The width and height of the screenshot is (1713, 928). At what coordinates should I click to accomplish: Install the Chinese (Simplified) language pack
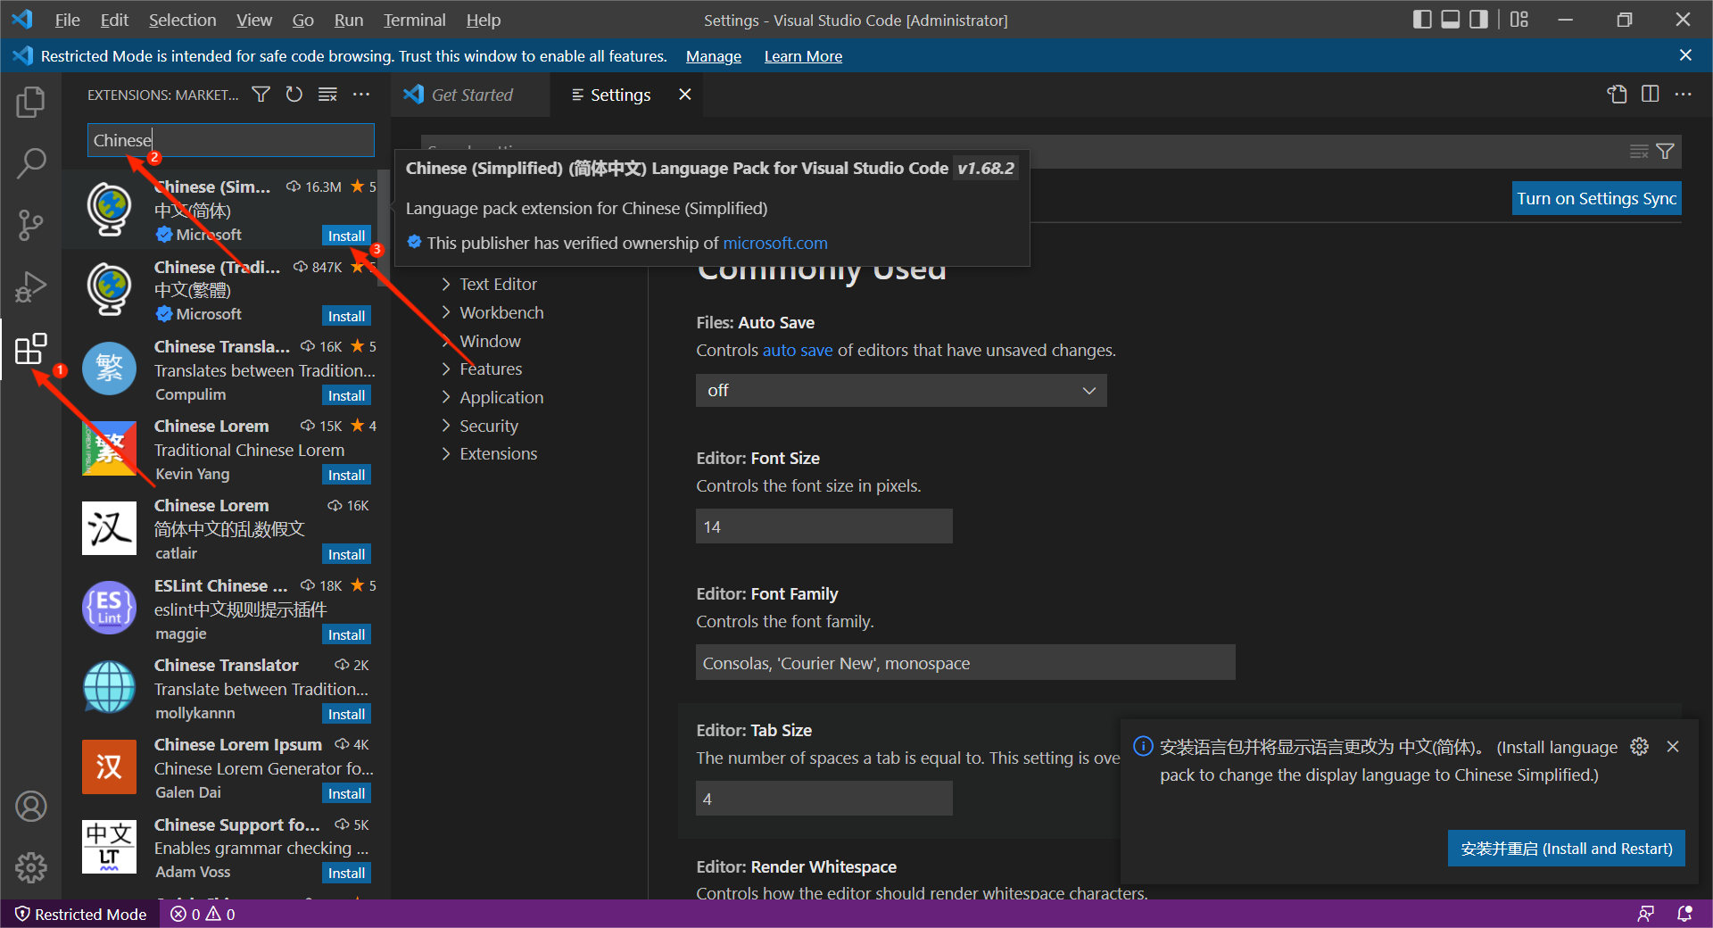pyautogui.click(x=345, y=235)
